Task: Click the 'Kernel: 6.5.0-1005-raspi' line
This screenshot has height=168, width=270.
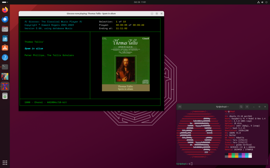Action: [x=238, y=121]
